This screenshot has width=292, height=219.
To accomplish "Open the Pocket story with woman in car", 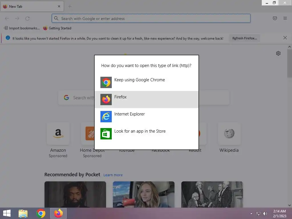I will 144,194.
